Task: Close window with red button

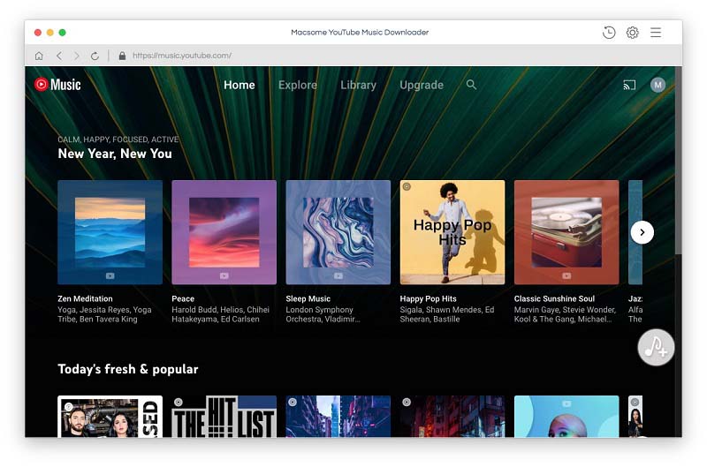Action: click(x=38, y=33)
